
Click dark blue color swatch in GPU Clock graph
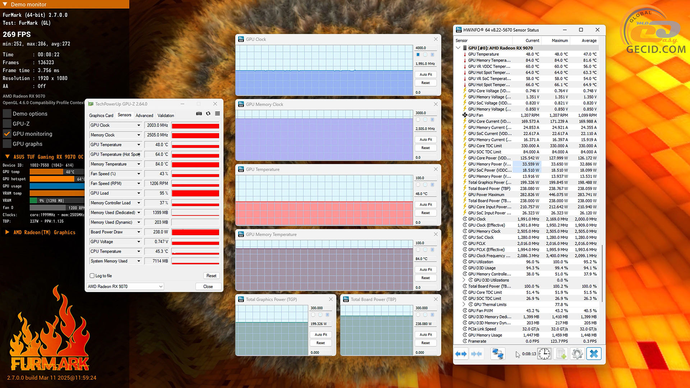pyautogui.click(x=418, y=55)
